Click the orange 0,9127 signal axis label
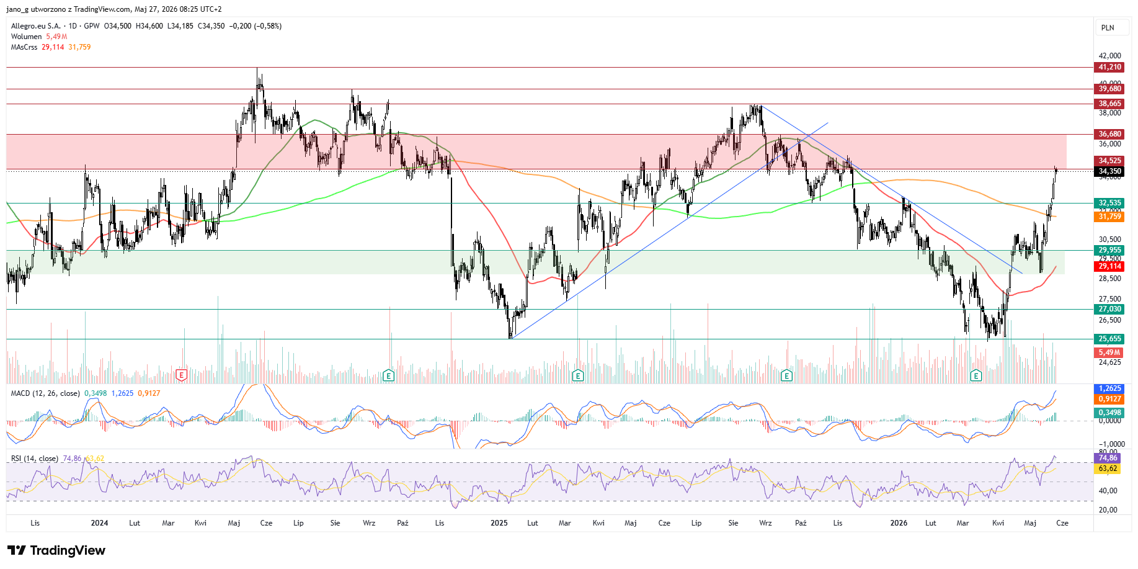Viewport: 1138px width, 569px height. [x=1109, y=399]
